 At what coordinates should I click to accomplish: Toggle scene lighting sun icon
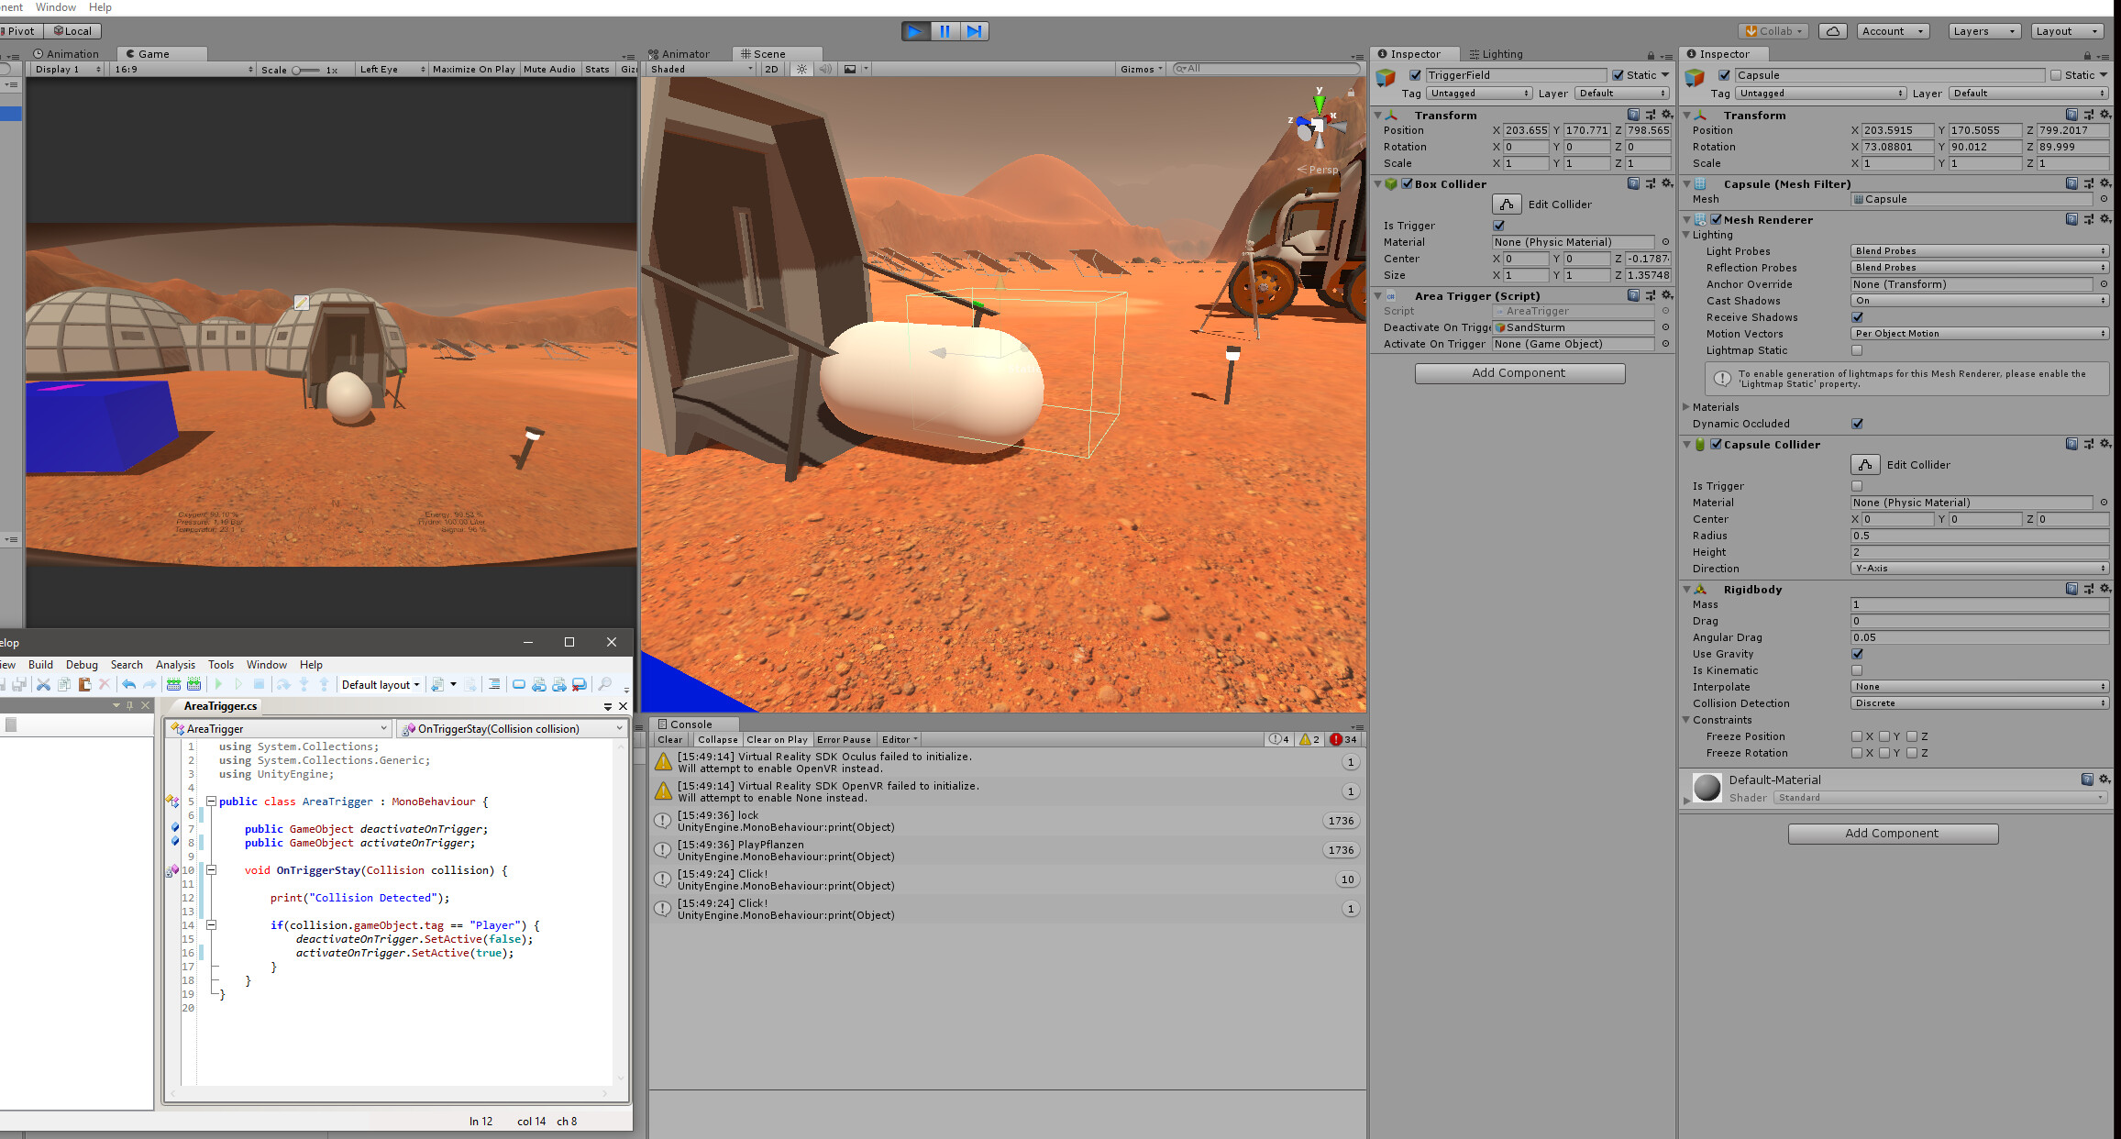tap(802, 69)
